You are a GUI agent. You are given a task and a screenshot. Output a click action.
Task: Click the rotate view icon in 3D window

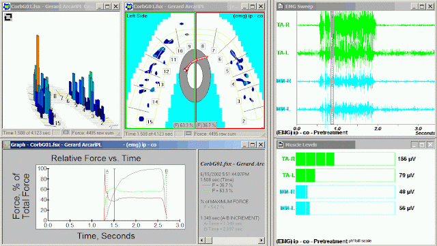8,17
